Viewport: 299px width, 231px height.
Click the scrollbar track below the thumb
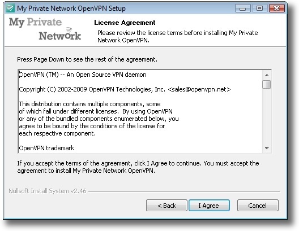267,116
